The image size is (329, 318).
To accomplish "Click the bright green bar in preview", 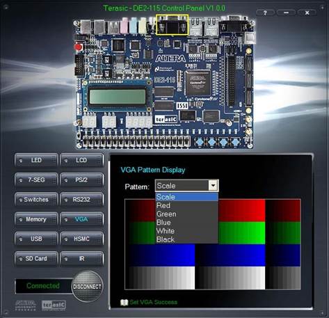I will (x=241, y=232).
